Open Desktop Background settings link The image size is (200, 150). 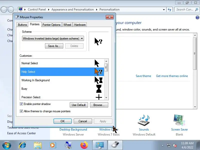tap(73, 129)
